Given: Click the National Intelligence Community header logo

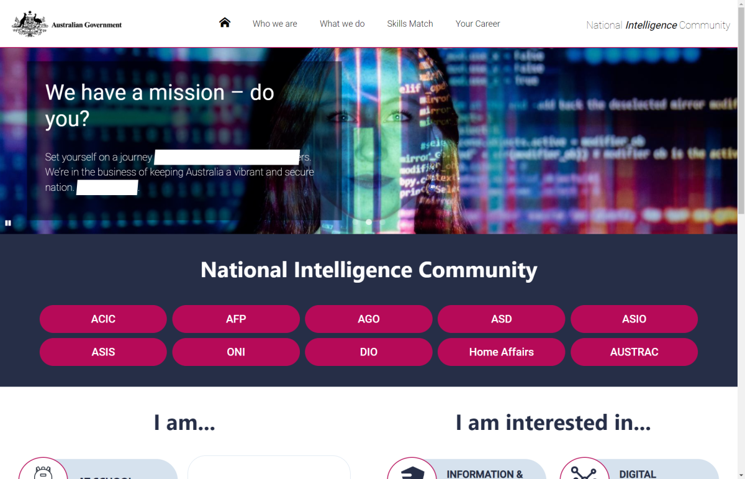Looking at the screenshot, I should point(658,25).
